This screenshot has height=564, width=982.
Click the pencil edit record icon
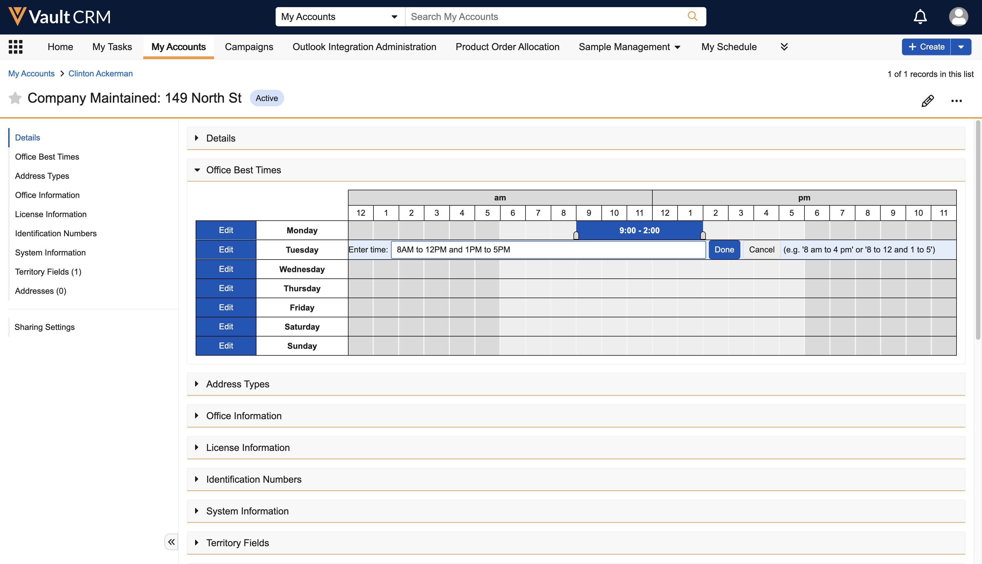pos(927,101)
